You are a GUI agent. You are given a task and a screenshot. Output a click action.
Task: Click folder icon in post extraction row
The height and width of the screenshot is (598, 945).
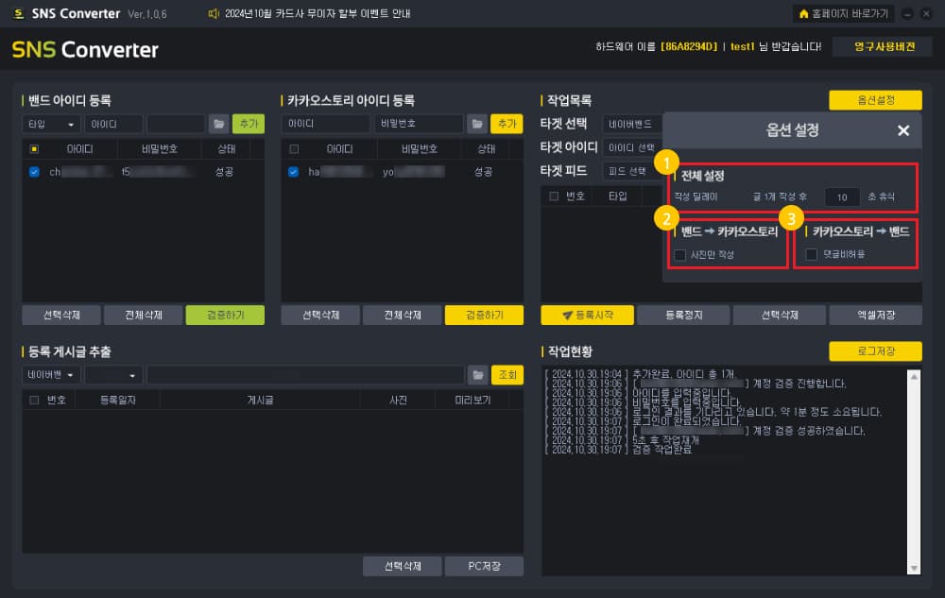478,375
